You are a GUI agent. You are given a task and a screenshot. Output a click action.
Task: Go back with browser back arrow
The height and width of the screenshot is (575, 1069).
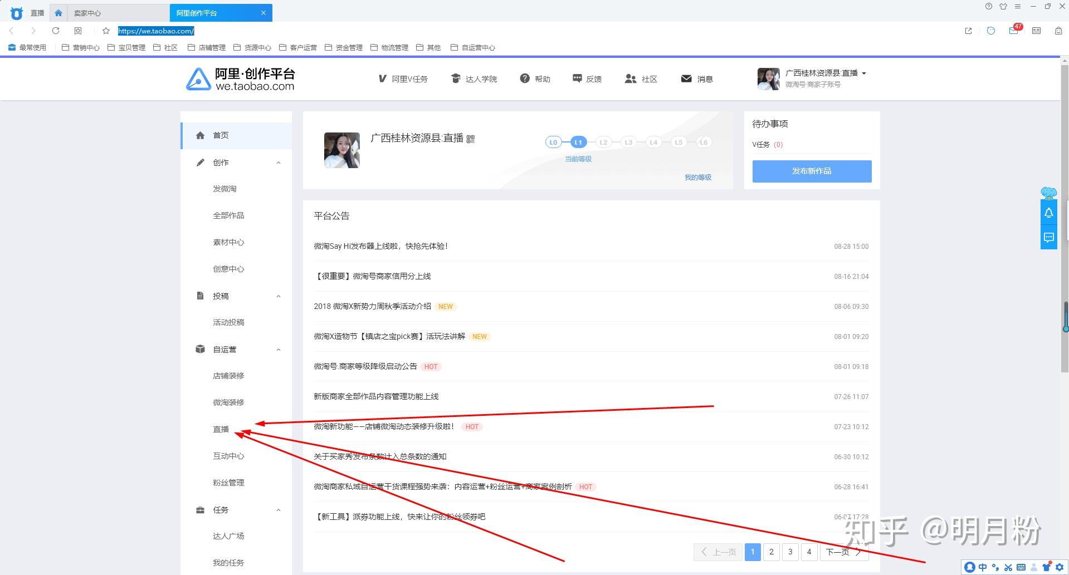point(12,31)
